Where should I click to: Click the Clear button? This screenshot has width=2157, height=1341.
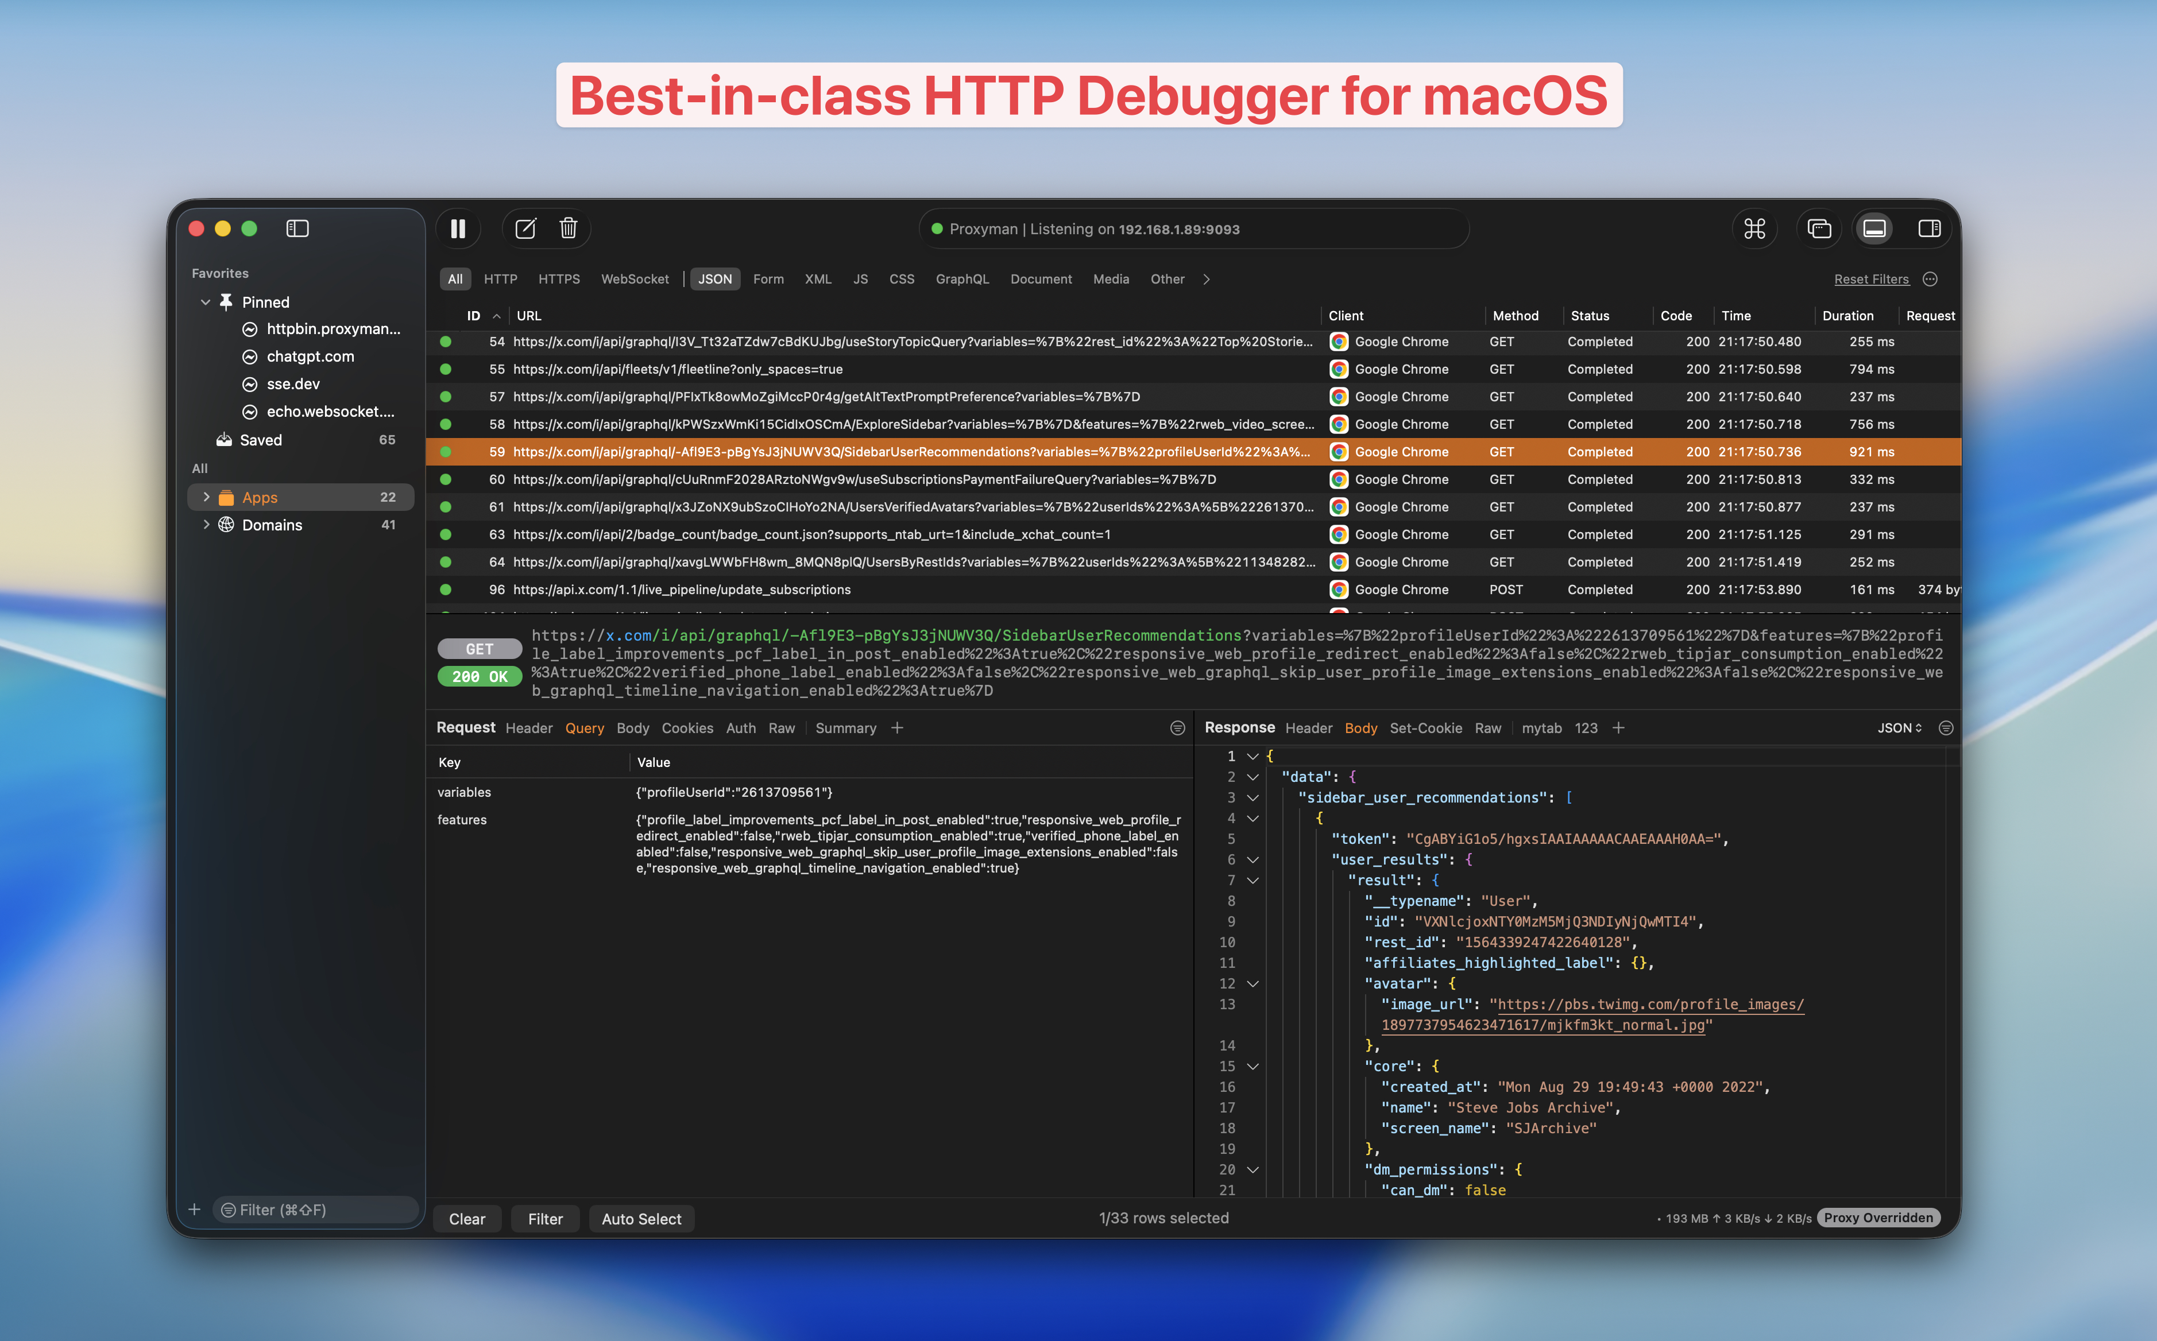467,1219
